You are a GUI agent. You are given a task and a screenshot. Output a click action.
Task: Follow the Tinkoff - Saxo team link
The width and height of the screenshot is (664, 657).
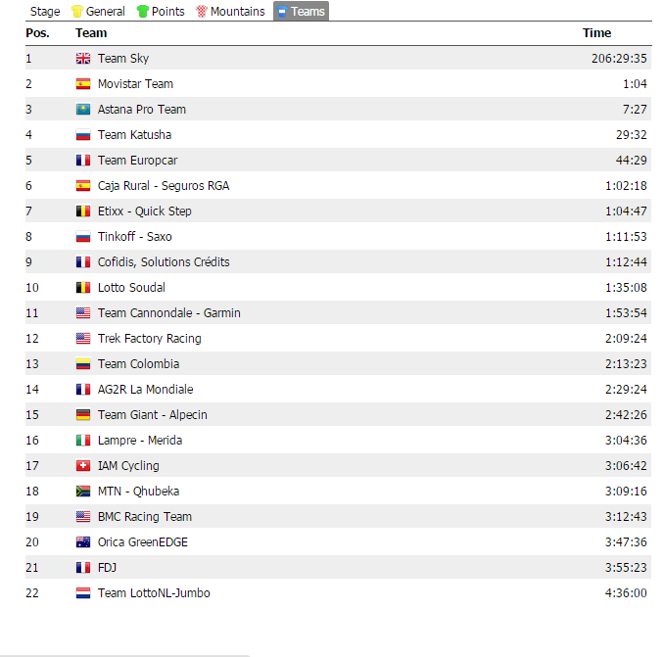coord(134,237)
